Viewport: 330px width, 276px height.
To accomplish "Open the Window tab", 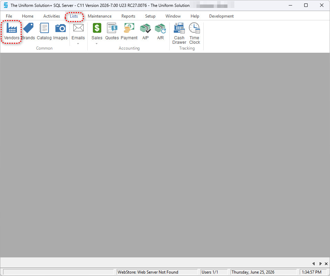I will coord(173,16).
